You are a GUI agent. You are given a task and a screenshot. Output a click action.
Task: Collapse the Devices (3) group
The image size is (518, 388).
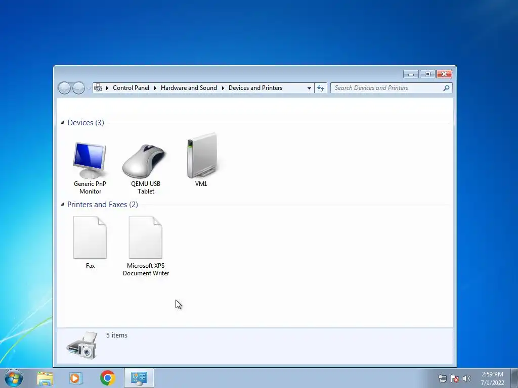click(x=62, y=123)
